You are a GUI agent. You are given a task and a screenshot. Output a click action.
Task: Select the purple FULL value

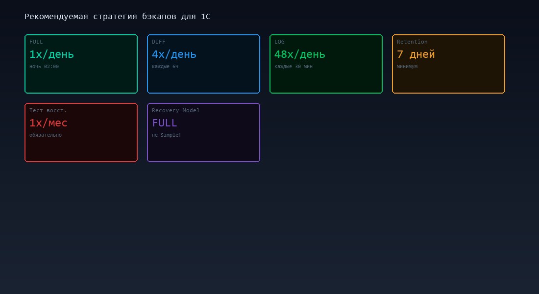tap(164, 123)
